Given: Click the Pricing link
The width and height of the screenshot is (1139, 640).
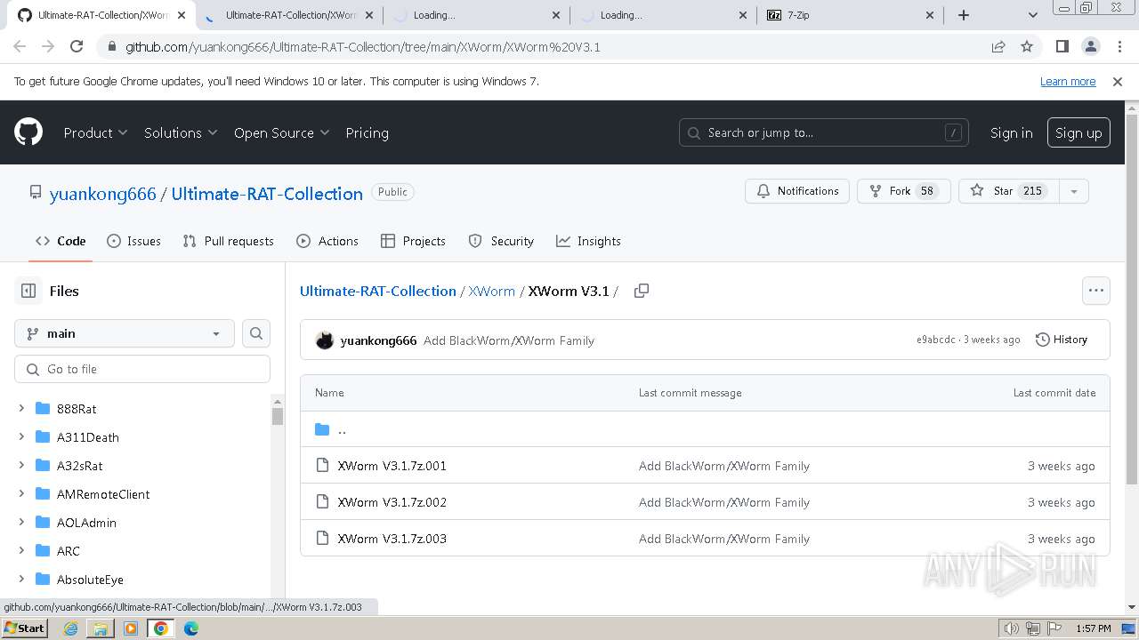Looking at the screenshot, I should 367,132.
